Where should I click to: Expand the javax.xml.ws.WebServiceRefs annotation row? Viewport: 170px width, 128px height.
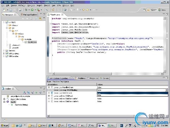click(x=49, y=101)
